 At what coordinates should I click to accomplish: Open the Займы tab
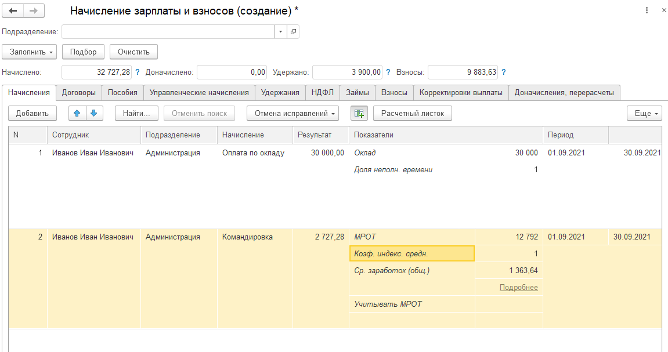tap(358, 92)
